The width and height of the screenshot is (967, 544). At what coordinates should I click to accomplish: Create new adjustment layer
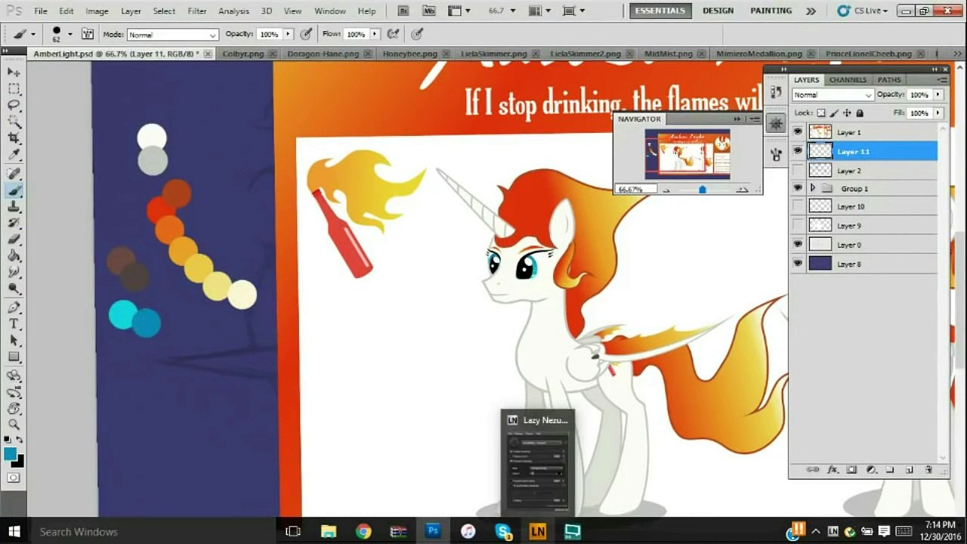pos(870,469)
